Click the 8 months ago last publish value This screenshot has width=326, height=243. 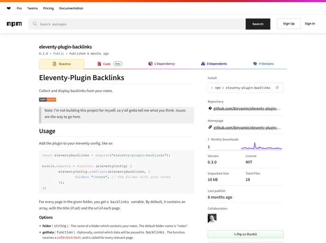pos(220,197)
